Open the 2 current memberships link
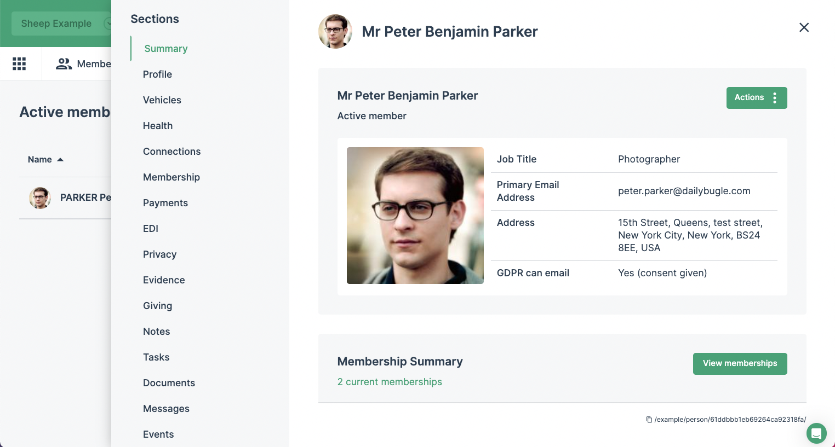Viewport: 835px width, 447px height. tap(390, 381)
